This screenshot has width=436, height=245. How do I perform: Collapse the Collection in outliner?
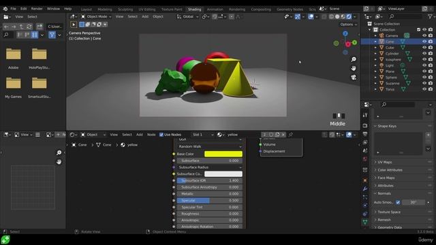(x=369, y=30)
